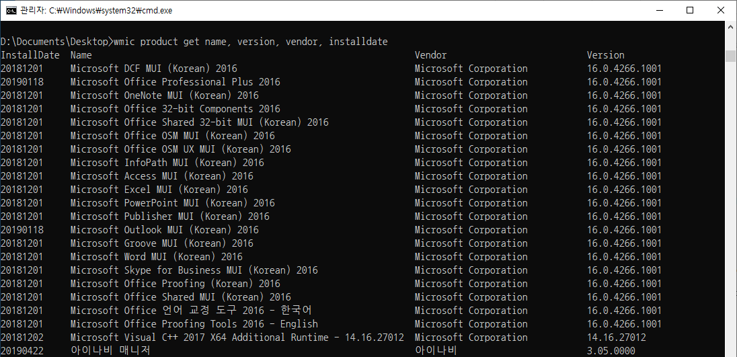Screen dimensions: 737x357
Task: Close the cmd.exe window
Action: 721,10
